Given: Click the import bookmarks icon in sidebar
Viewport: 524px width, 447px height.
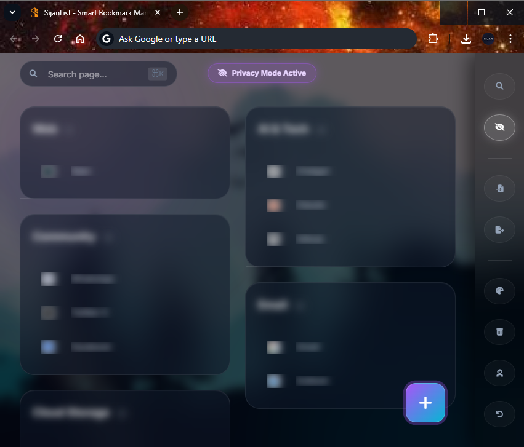Looking at the screenshot, I should tap(499, 188).
